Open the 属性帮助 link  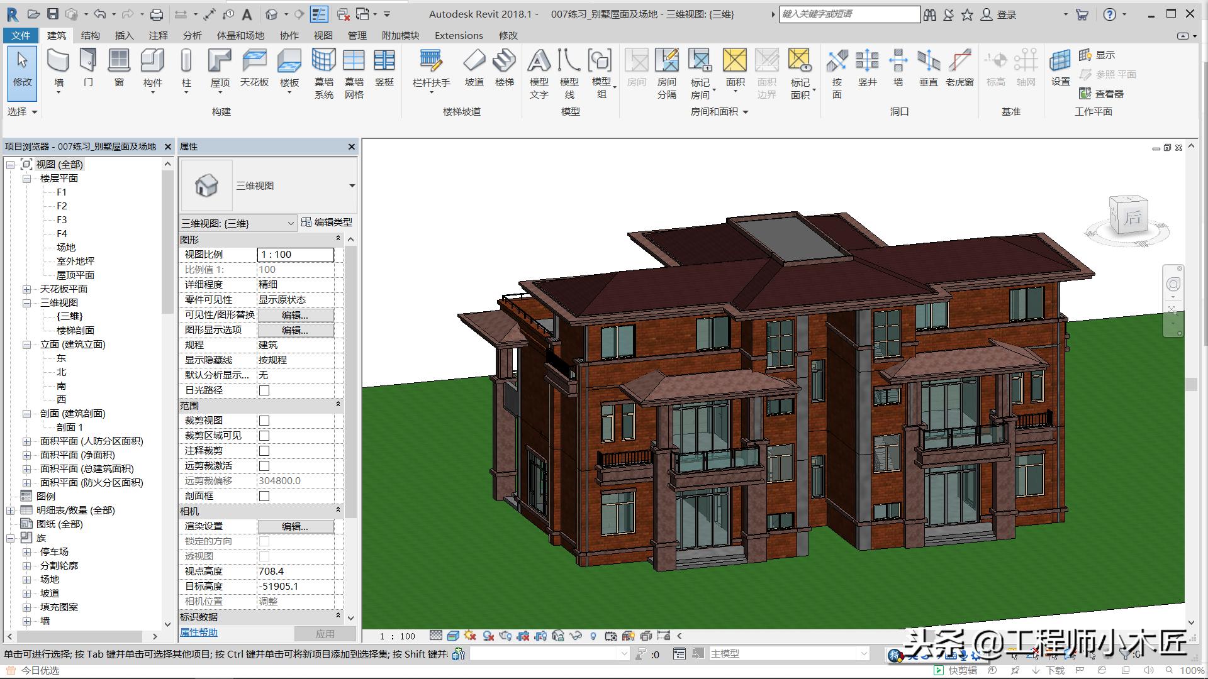tap(198, 632)
